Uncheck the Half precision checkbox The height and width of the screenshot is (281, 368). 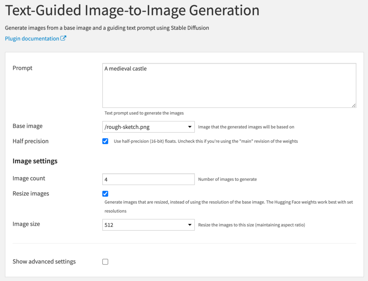coord(105,141)
